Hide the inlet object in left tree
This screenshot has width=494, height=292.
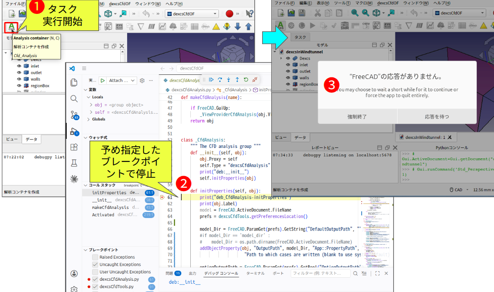tap(19, 66)
